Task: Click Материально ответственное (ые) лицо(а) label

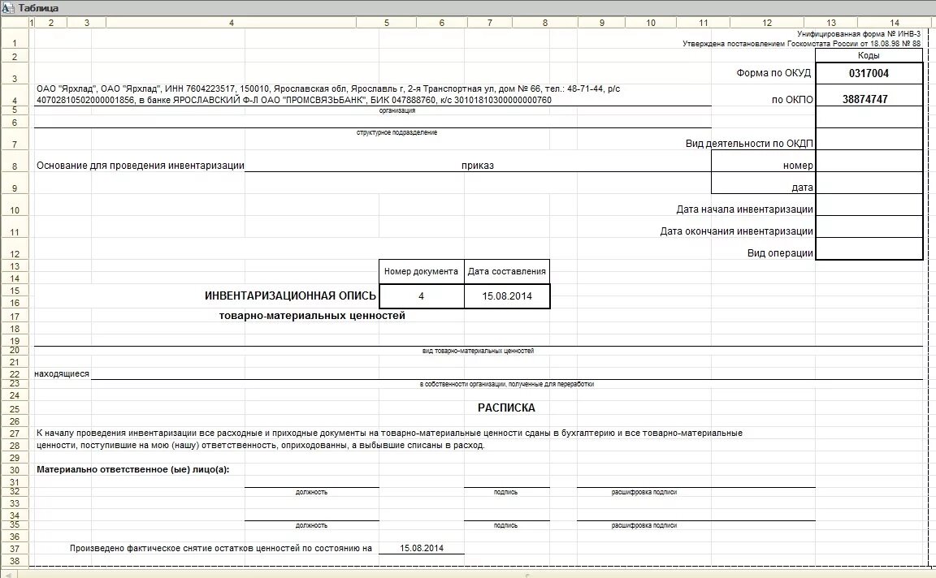Action: pyautogui.click(x=132, y=469)
